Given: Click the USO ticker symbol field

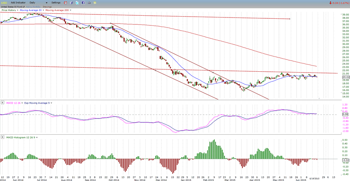Looking at the screenshot, I should [4, 3].
